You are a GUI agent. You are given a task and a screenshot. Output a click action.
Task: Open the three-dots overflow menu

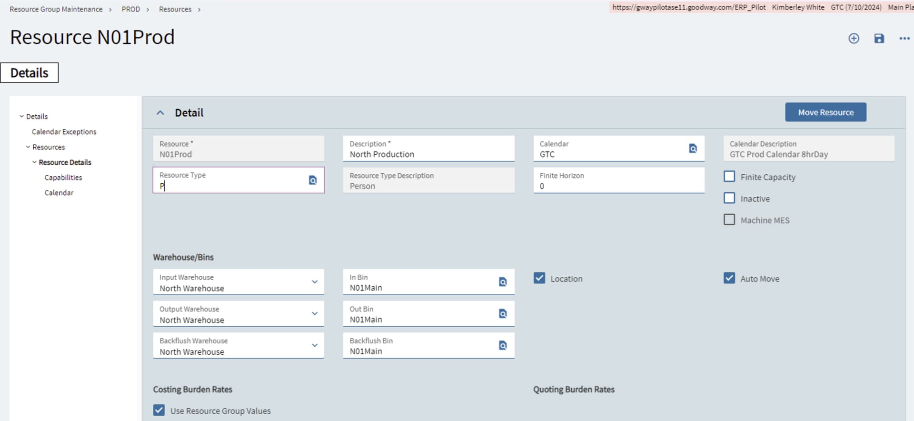(904, 39)
